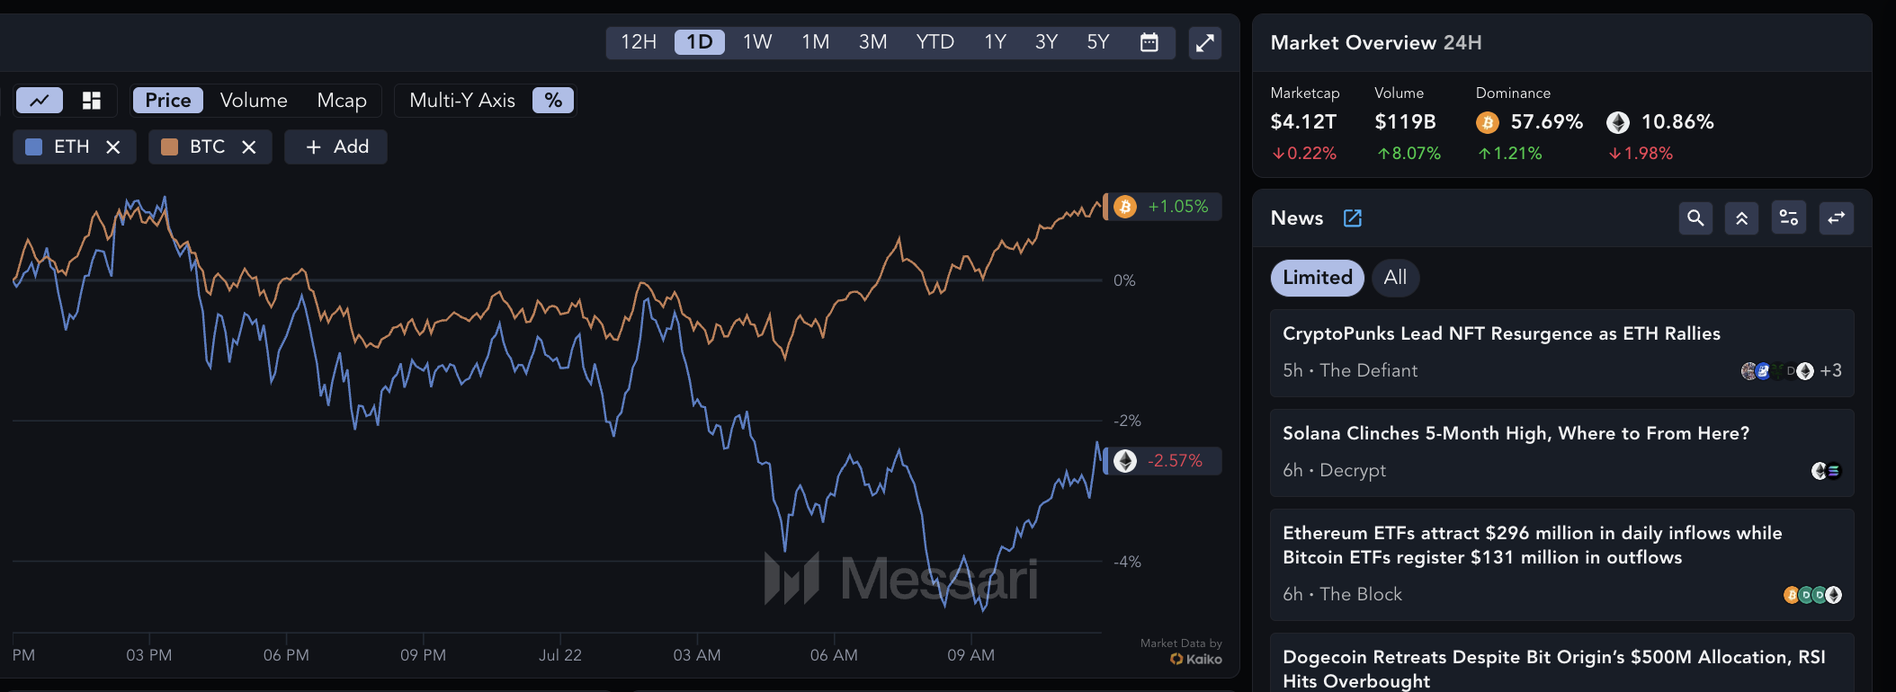Set timeframe to 1D
1896x692 pixels.
(x=700, y=42)
